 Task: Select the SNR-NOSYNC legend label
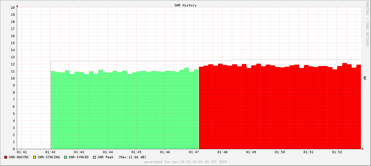pyautogui.click(x=19, y=157)
